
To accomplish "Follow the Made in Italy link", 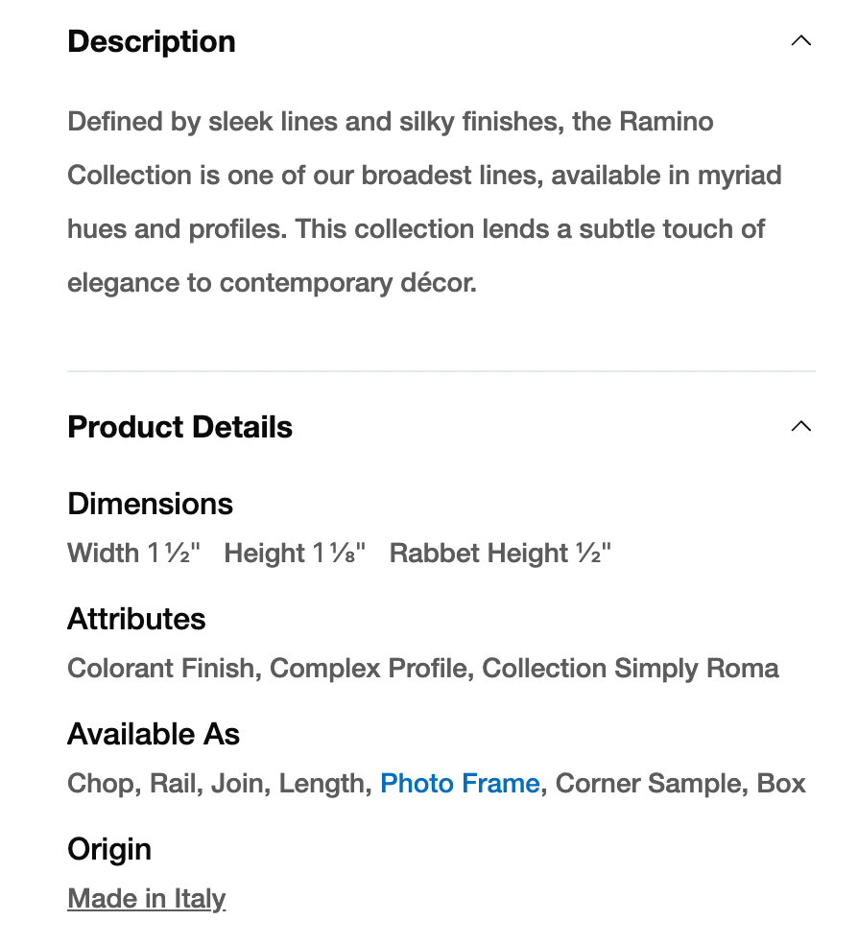I will point(146,899).
